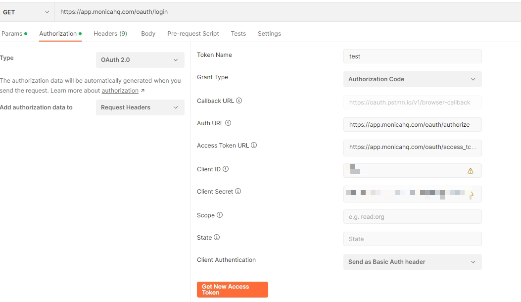Select the Authorization tab

(60, 34)
